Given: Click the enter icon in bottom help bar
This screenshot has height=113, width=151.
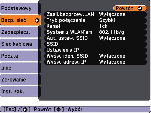Looking at the screenshot, I should (x=25, y=109).
